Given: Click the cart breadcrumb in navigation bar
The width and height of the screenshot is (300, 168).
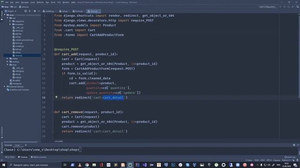Looking at the screenshot, I should click(14, 7).
